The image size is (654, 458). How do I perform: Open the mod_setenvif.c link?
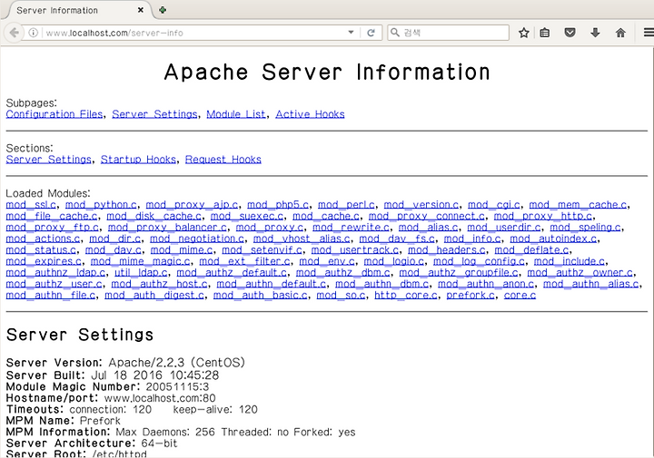[262, 249]
